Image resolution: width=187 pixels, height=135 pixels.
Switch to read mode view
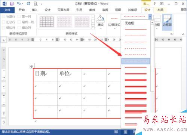click(x=116, y=132)
